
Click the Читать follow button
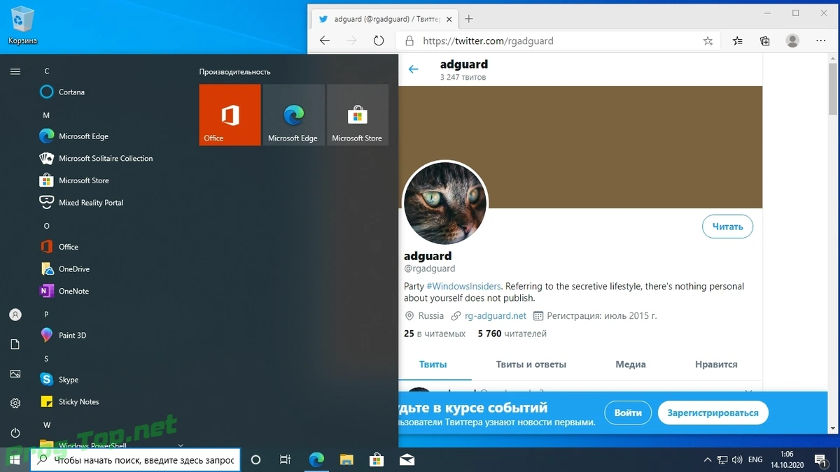coord(727,227)
